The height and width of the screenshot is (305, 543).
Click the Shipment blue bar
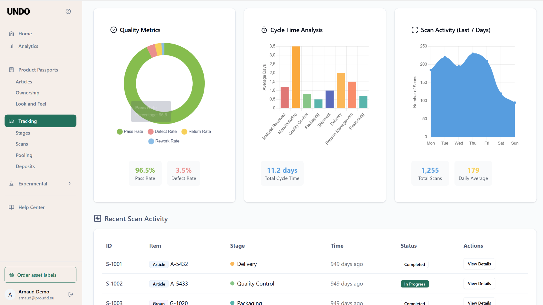click(x=329, y=99)
